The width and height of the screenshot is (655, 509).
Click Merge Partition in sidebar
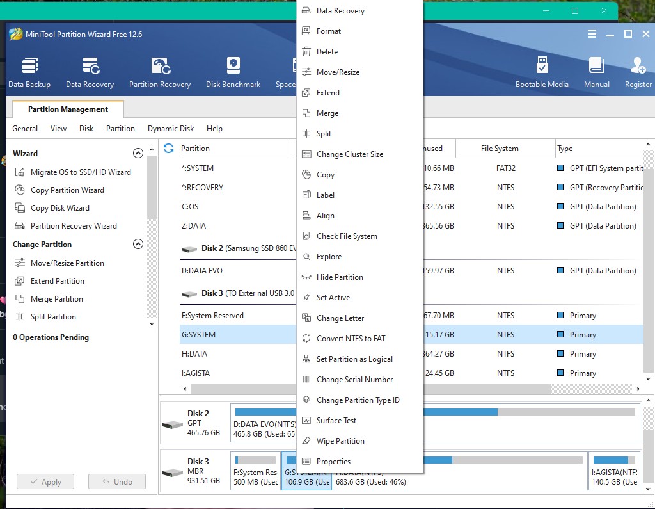pyautogui.click(x=49, y=298)
